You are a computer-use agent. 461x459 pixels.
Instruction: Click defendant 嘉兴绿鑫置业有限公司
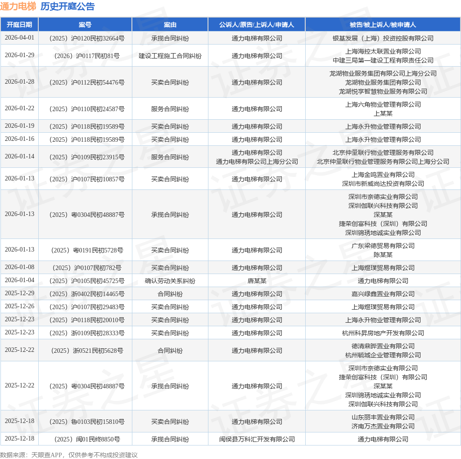(383, 294)
